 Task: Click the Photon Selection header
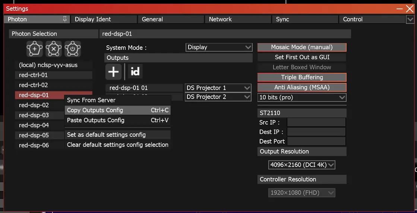point(54,34)
